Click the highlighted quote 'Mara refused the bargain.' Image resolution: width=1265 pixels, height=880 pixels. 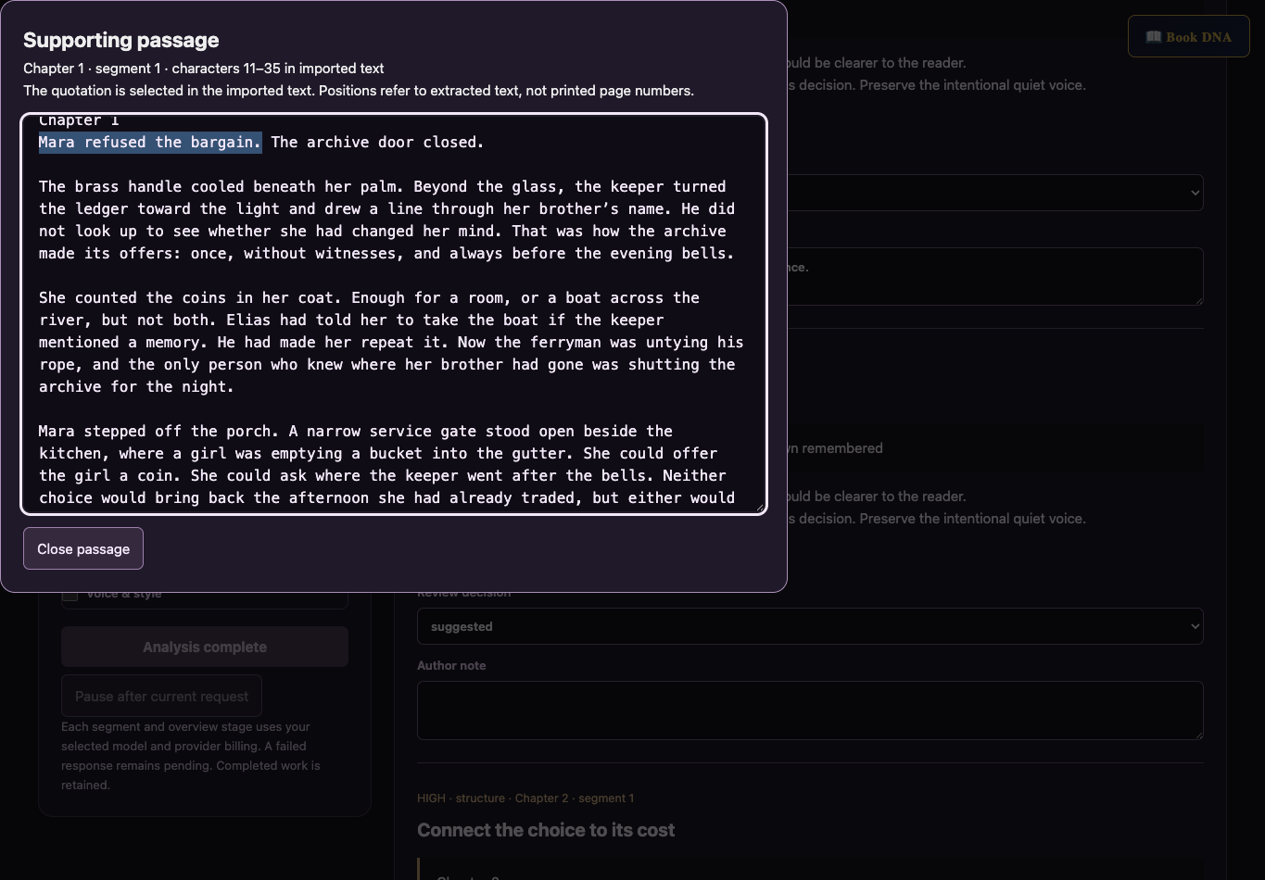tap(150, 142)
